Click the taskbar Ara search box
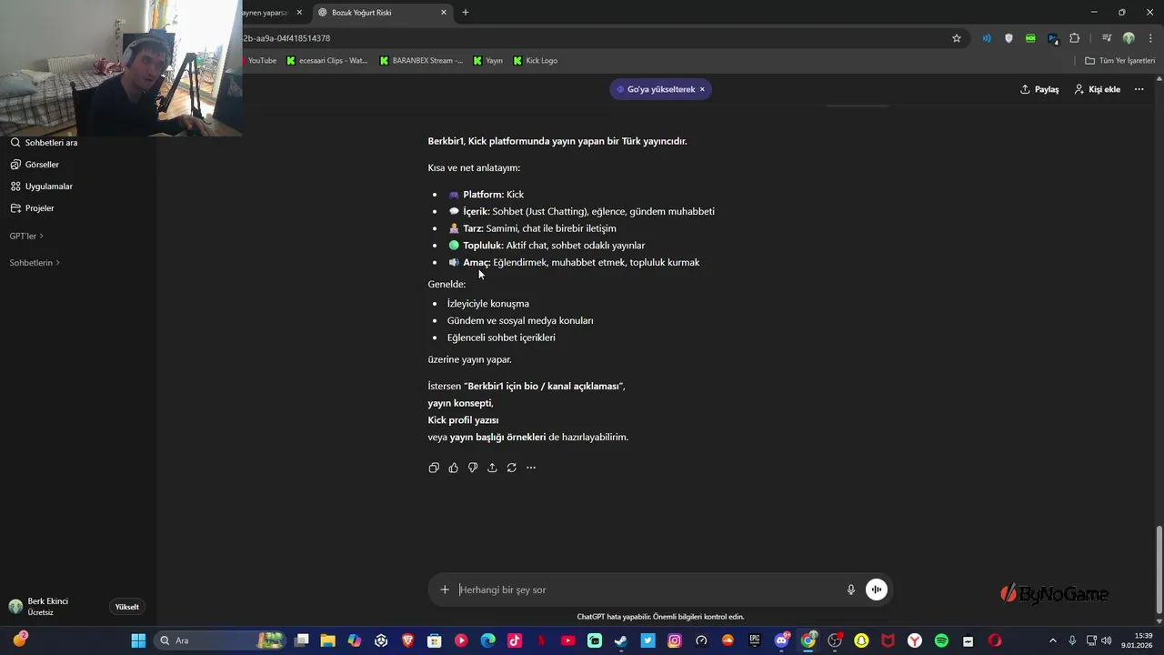This screenshot has width=1164, height=655. [218, 640]
